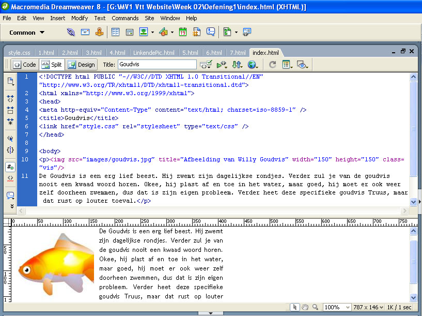Click Preview in Browser globe icon
The image size is (422, 316).
click(252, 65)
